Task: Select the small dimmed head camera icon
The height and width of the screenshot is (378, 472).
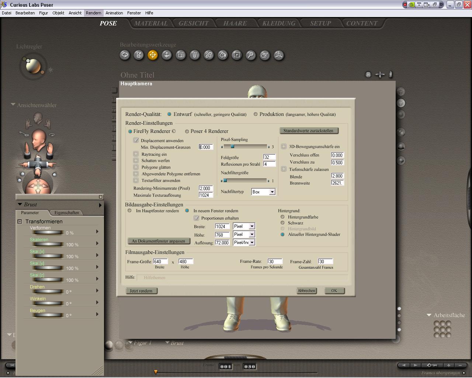Action: tap(38, 118)
